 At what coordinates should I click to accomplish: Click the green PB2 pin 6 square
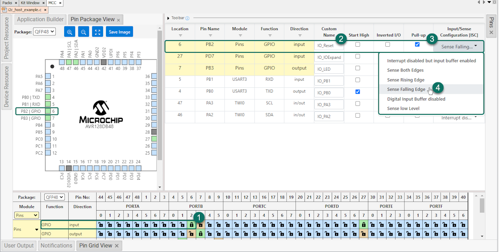[x=48, y=111]
